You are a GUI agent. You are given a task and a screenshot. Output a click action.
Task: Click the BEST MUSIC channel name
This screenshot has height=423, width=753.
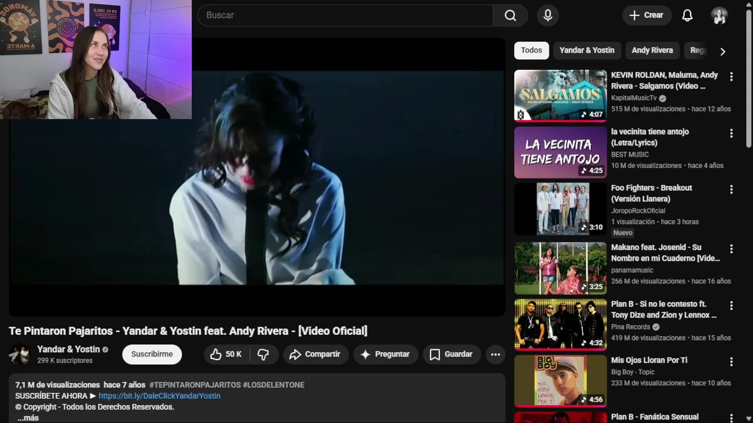[629, 155]
